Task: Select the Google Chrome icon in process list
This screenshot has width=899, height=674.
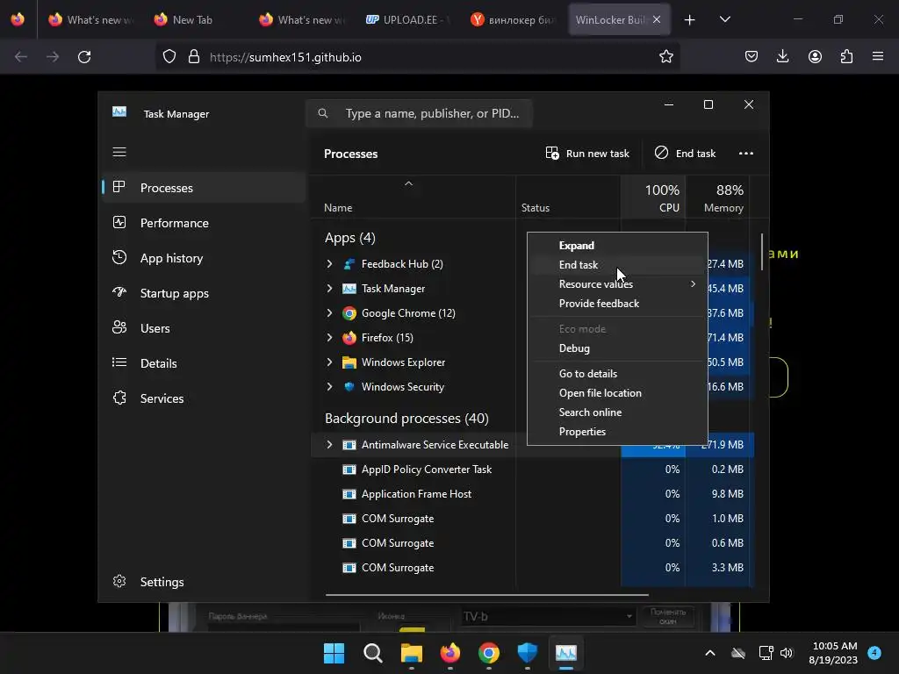Action: click(x=349, y=313)
